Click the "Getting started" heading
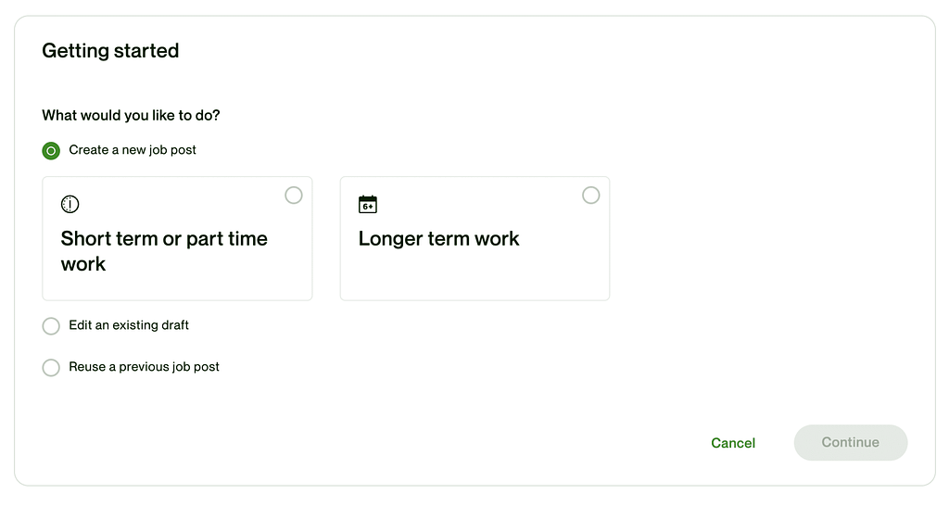 click(x=110, y=51)
